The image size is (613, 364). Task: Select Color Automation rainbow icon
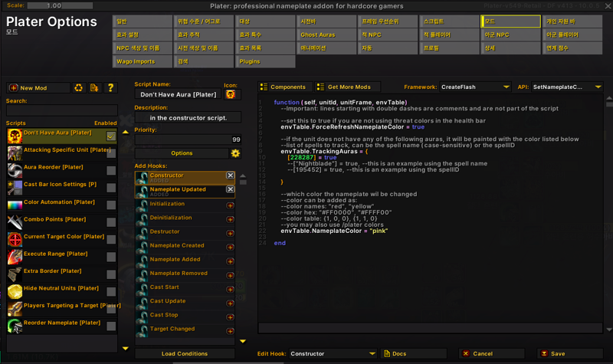[x=15, y=205]
